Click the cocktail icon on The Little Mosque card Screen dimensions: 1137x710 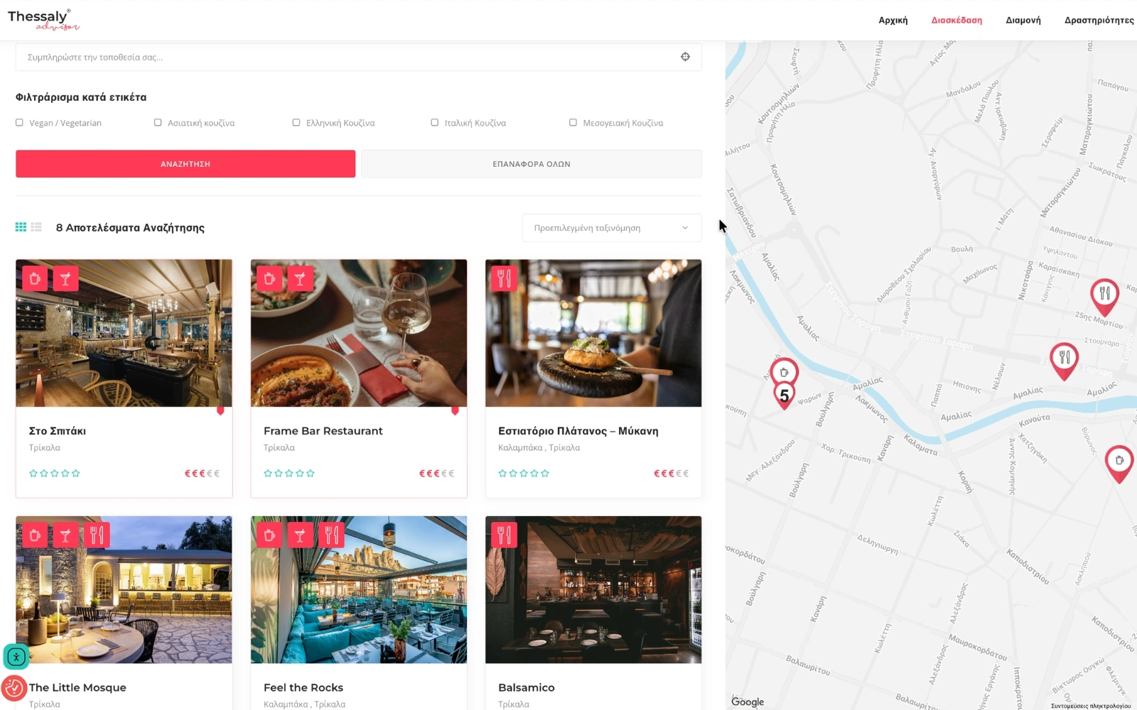pos(65,535)
